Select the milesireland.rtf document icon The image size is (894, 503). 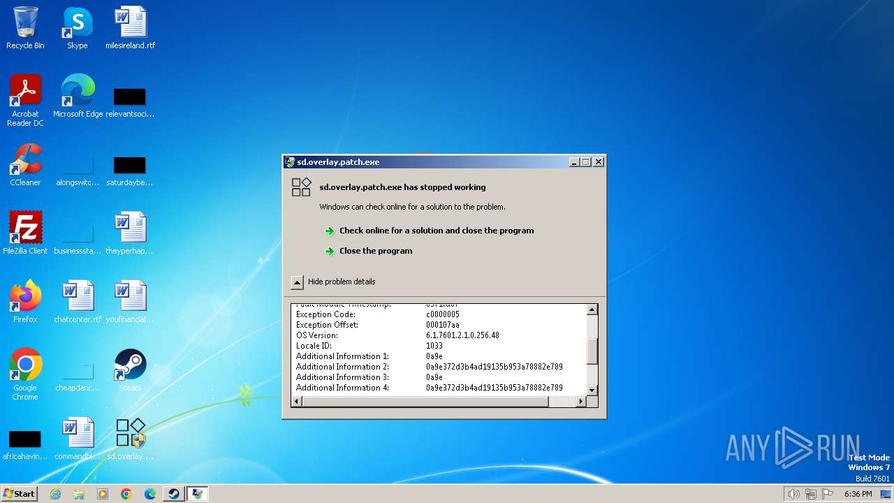[130, 28]
